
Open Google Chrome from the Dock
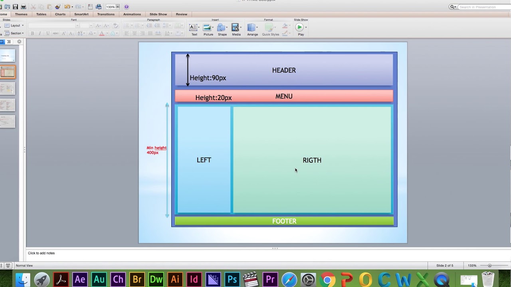[327, 279]
